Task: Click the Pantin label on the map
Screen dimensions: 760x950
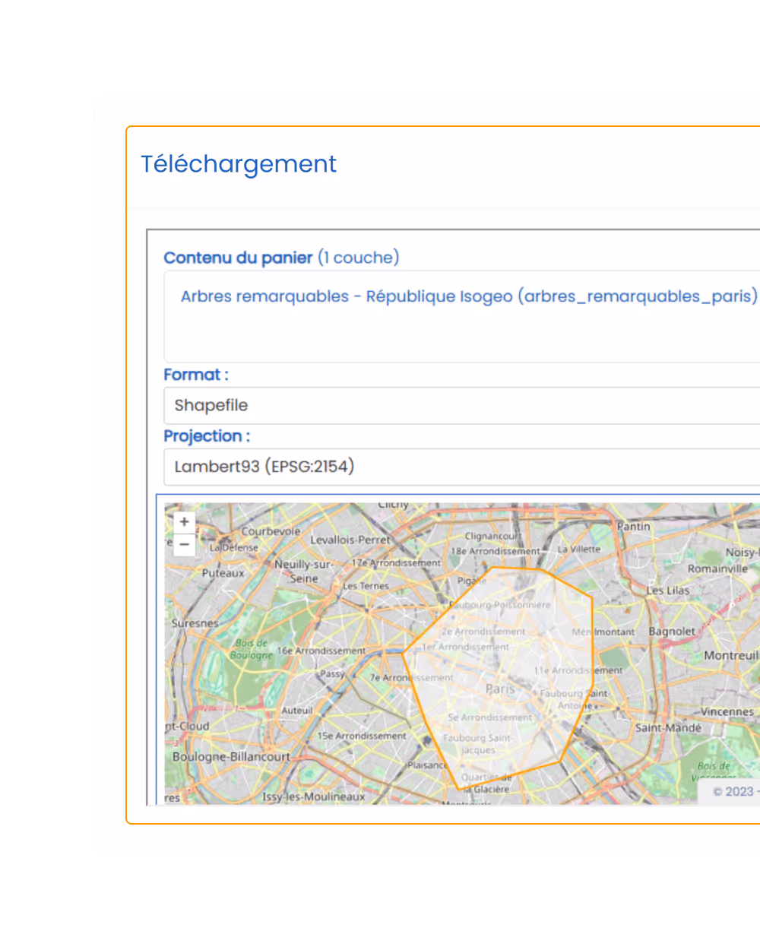Action: [x=634, y=527]
